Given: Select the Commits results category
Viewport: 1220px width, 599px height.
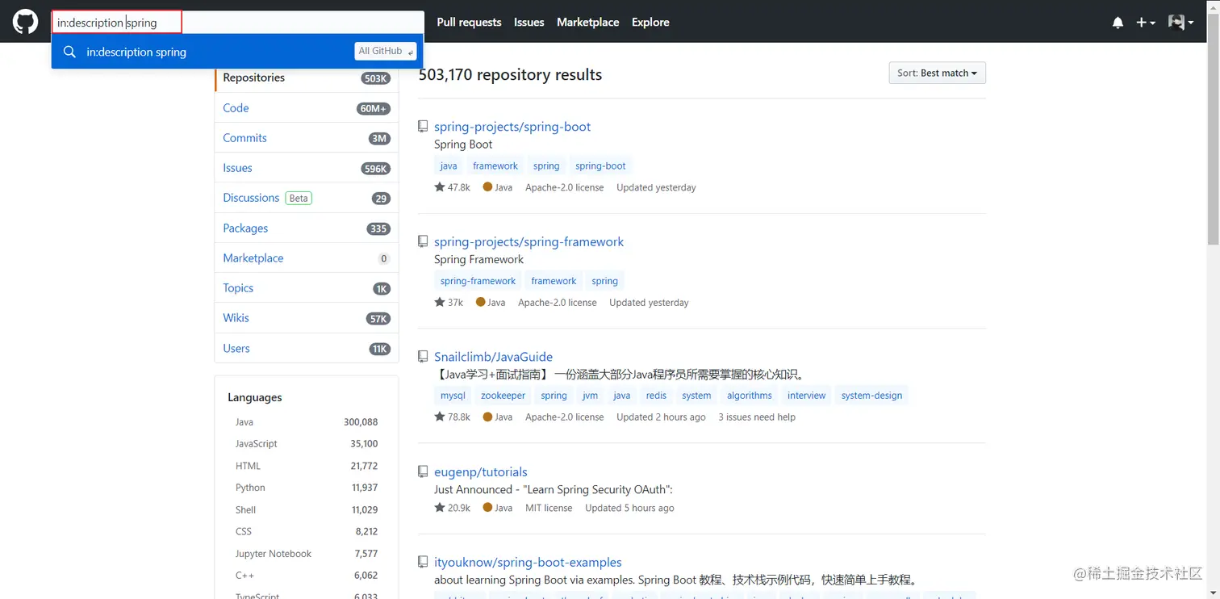Looking at the screenshot, I should click(x=307, y=138).
